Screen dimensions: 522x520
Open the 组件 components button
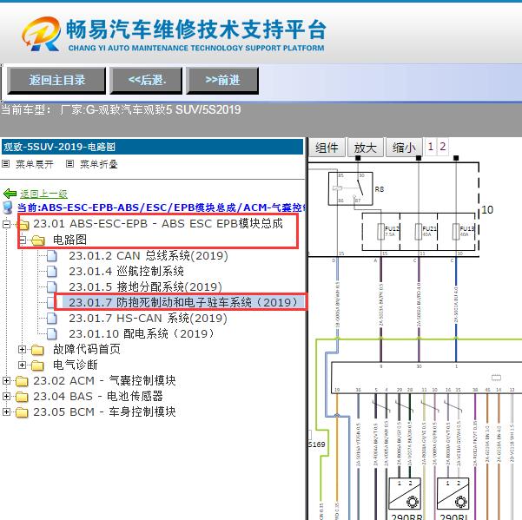[x=327, y=147]
